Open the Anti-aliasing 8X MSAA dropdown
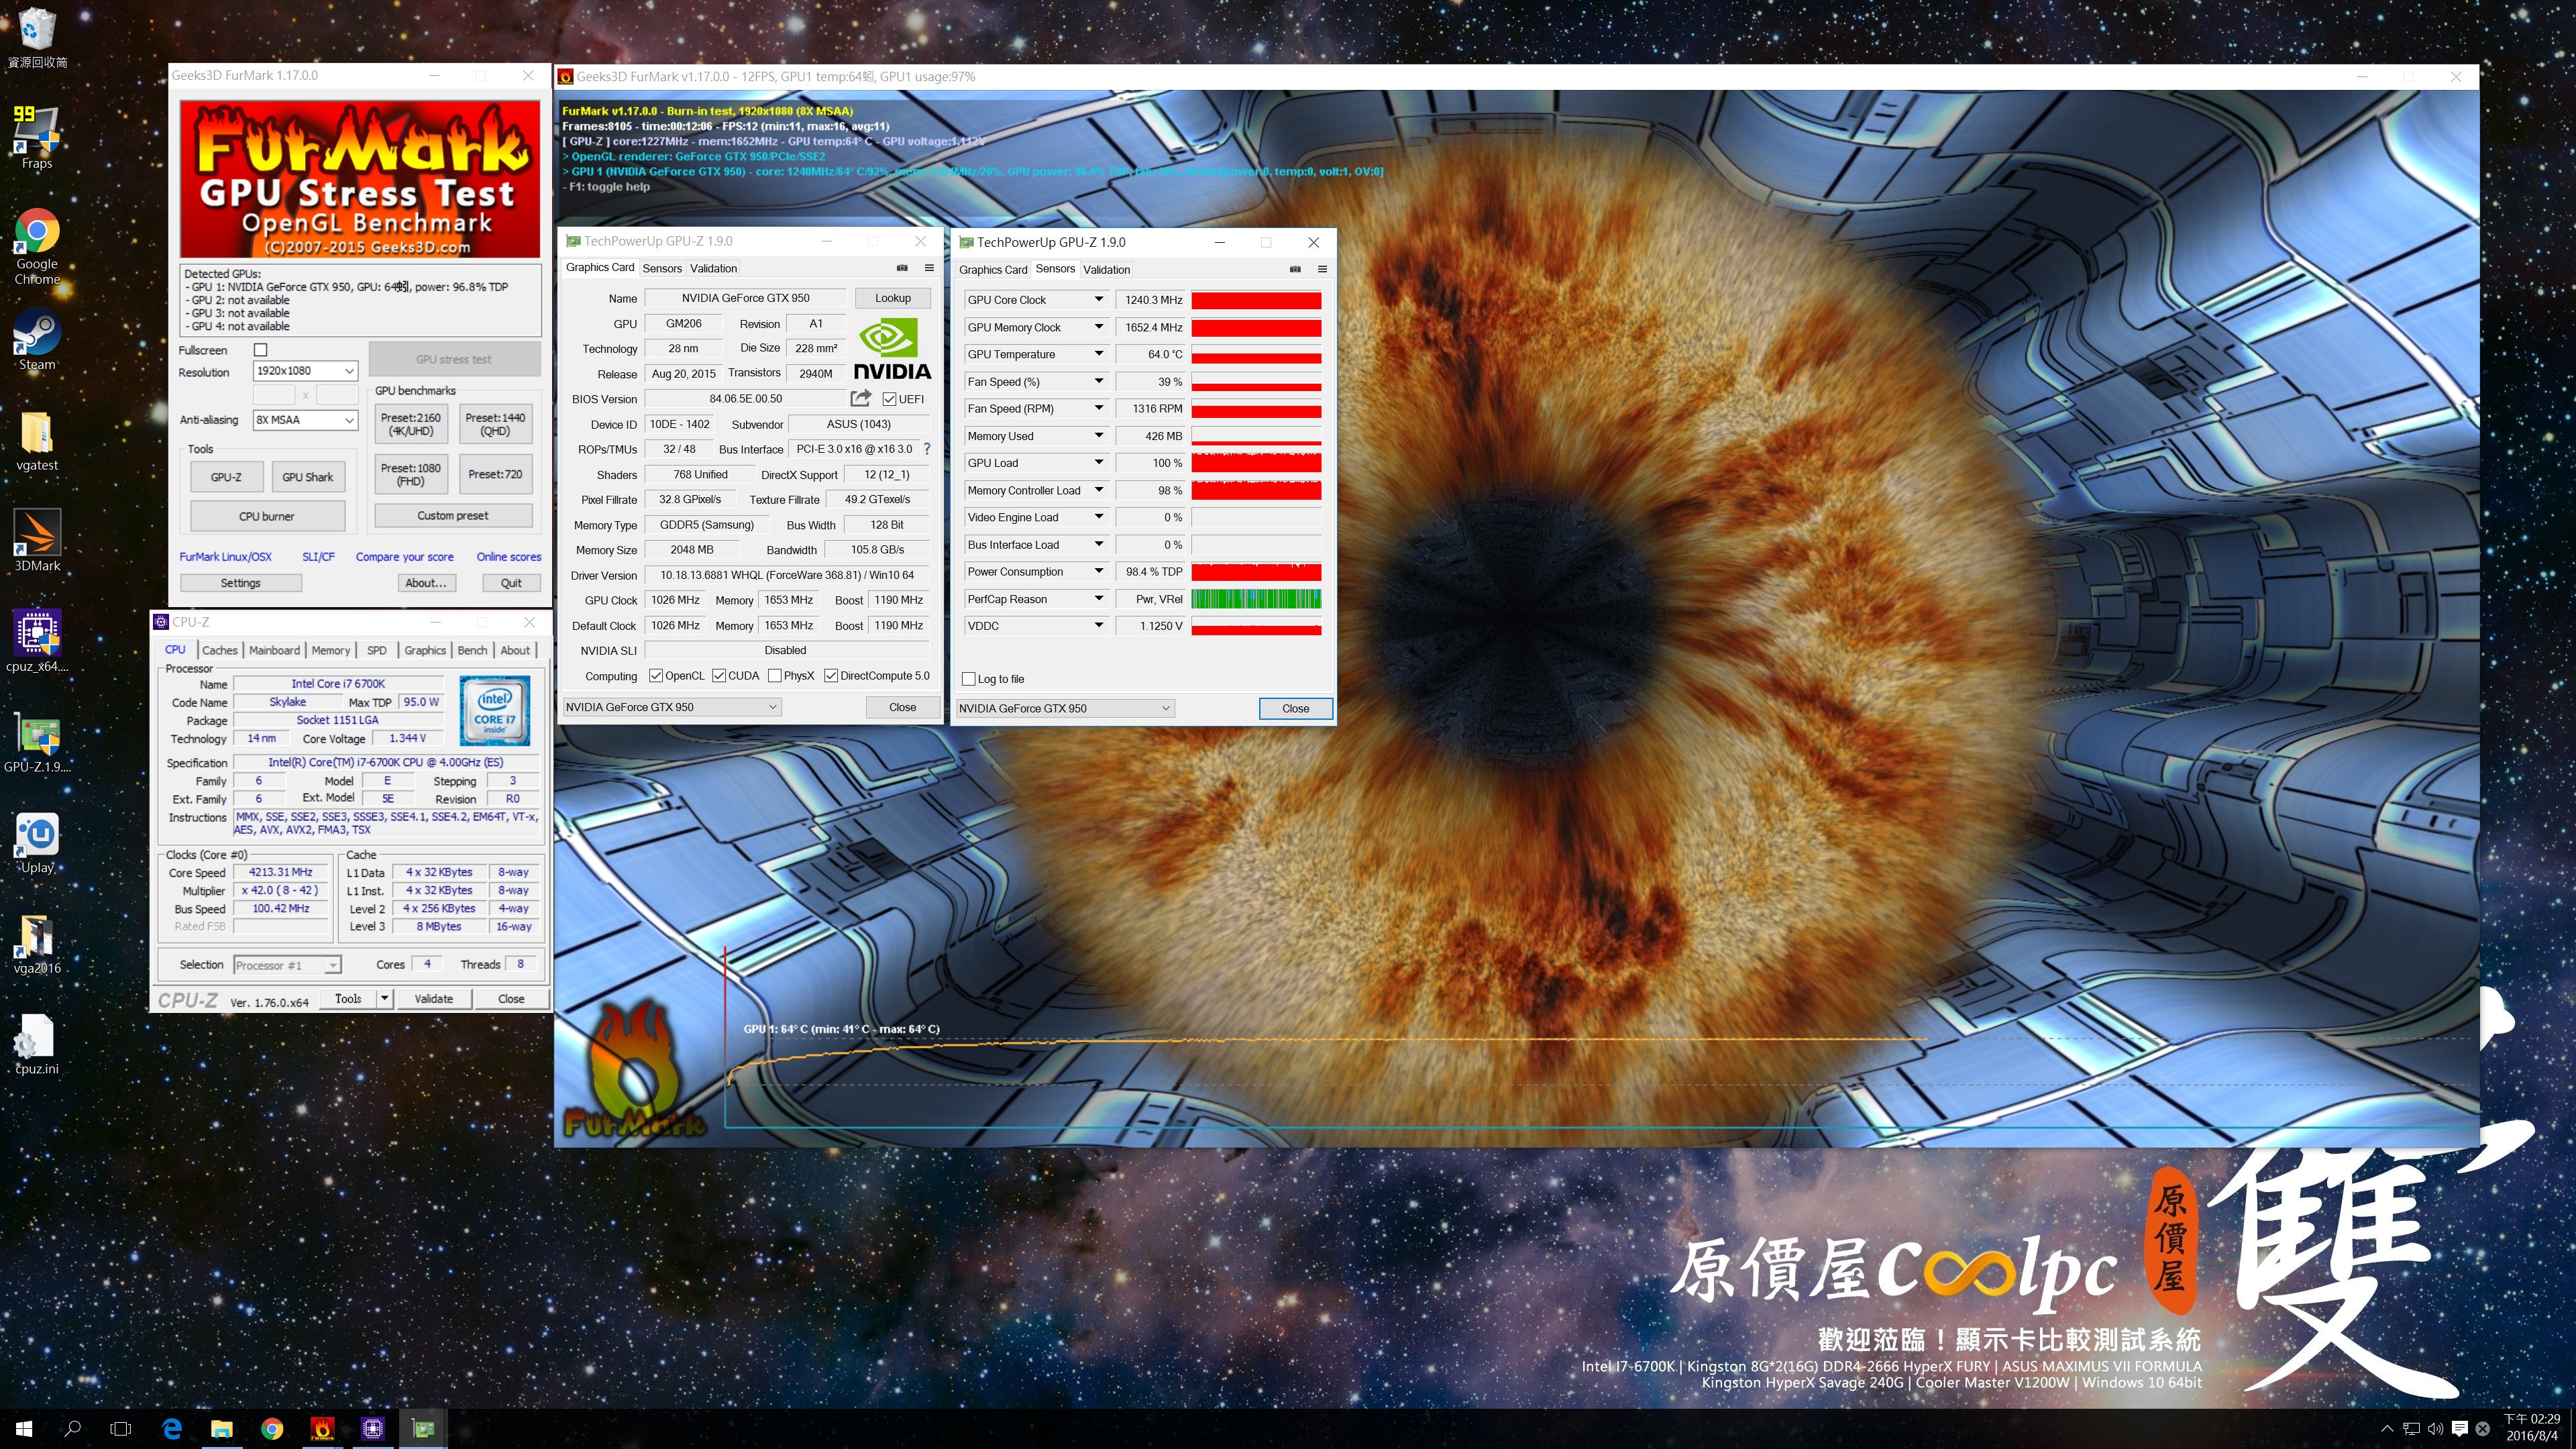The height and width of the screenshot is (1449, 2576). click(x=305, y=420)
